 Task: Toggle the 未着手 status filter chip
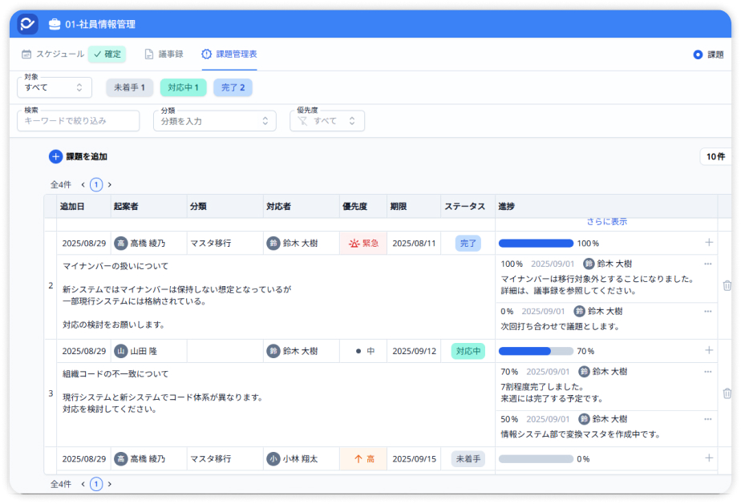[x=131, y=87]
